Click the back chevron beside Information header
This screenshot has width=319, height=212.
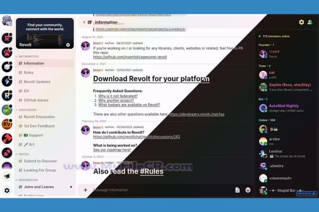[84, 22]
